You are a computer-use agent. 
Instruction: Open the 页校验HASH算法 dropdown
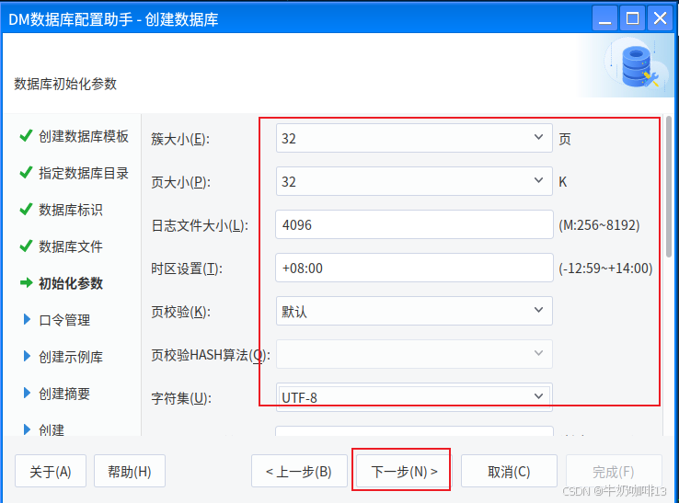coord(414,354)
